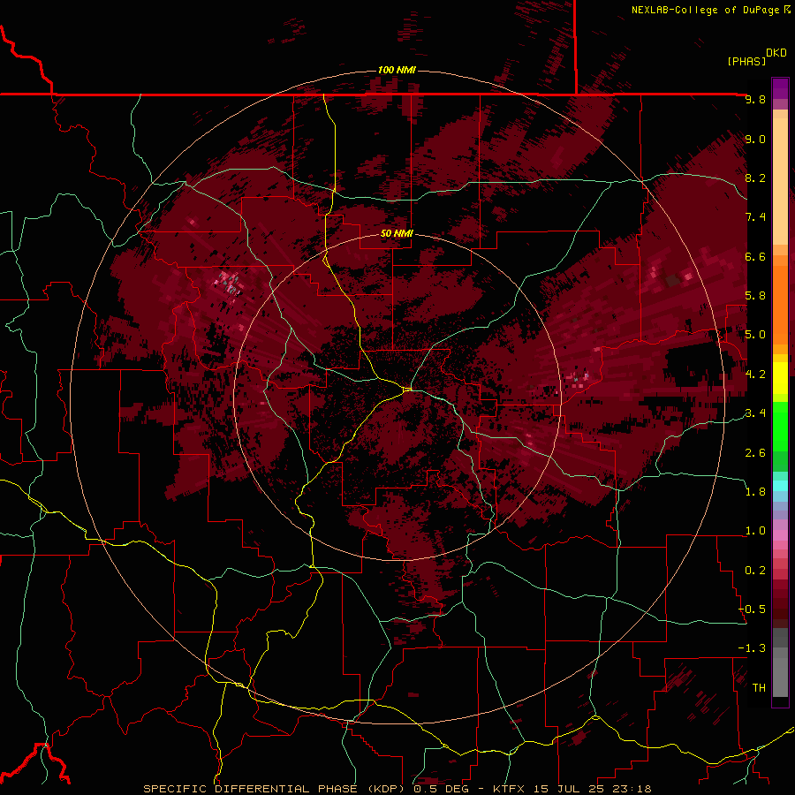Click the -0.5 value on the color scale
This screenshot has width=795, height=795.
pyautogui.click(x=752, y=609)
